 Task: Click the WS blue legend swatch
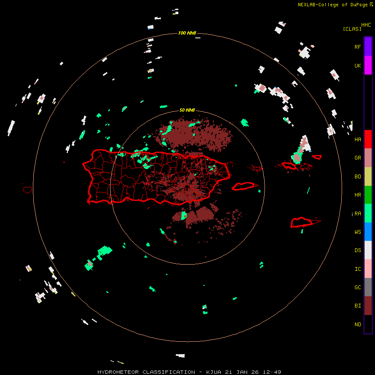(x=368, y=232)
